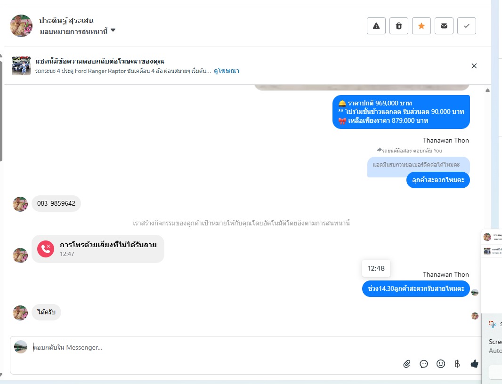Select the 083-9859642 phone number message
This screenshot has height=384, width=502.
coord(56,203)
